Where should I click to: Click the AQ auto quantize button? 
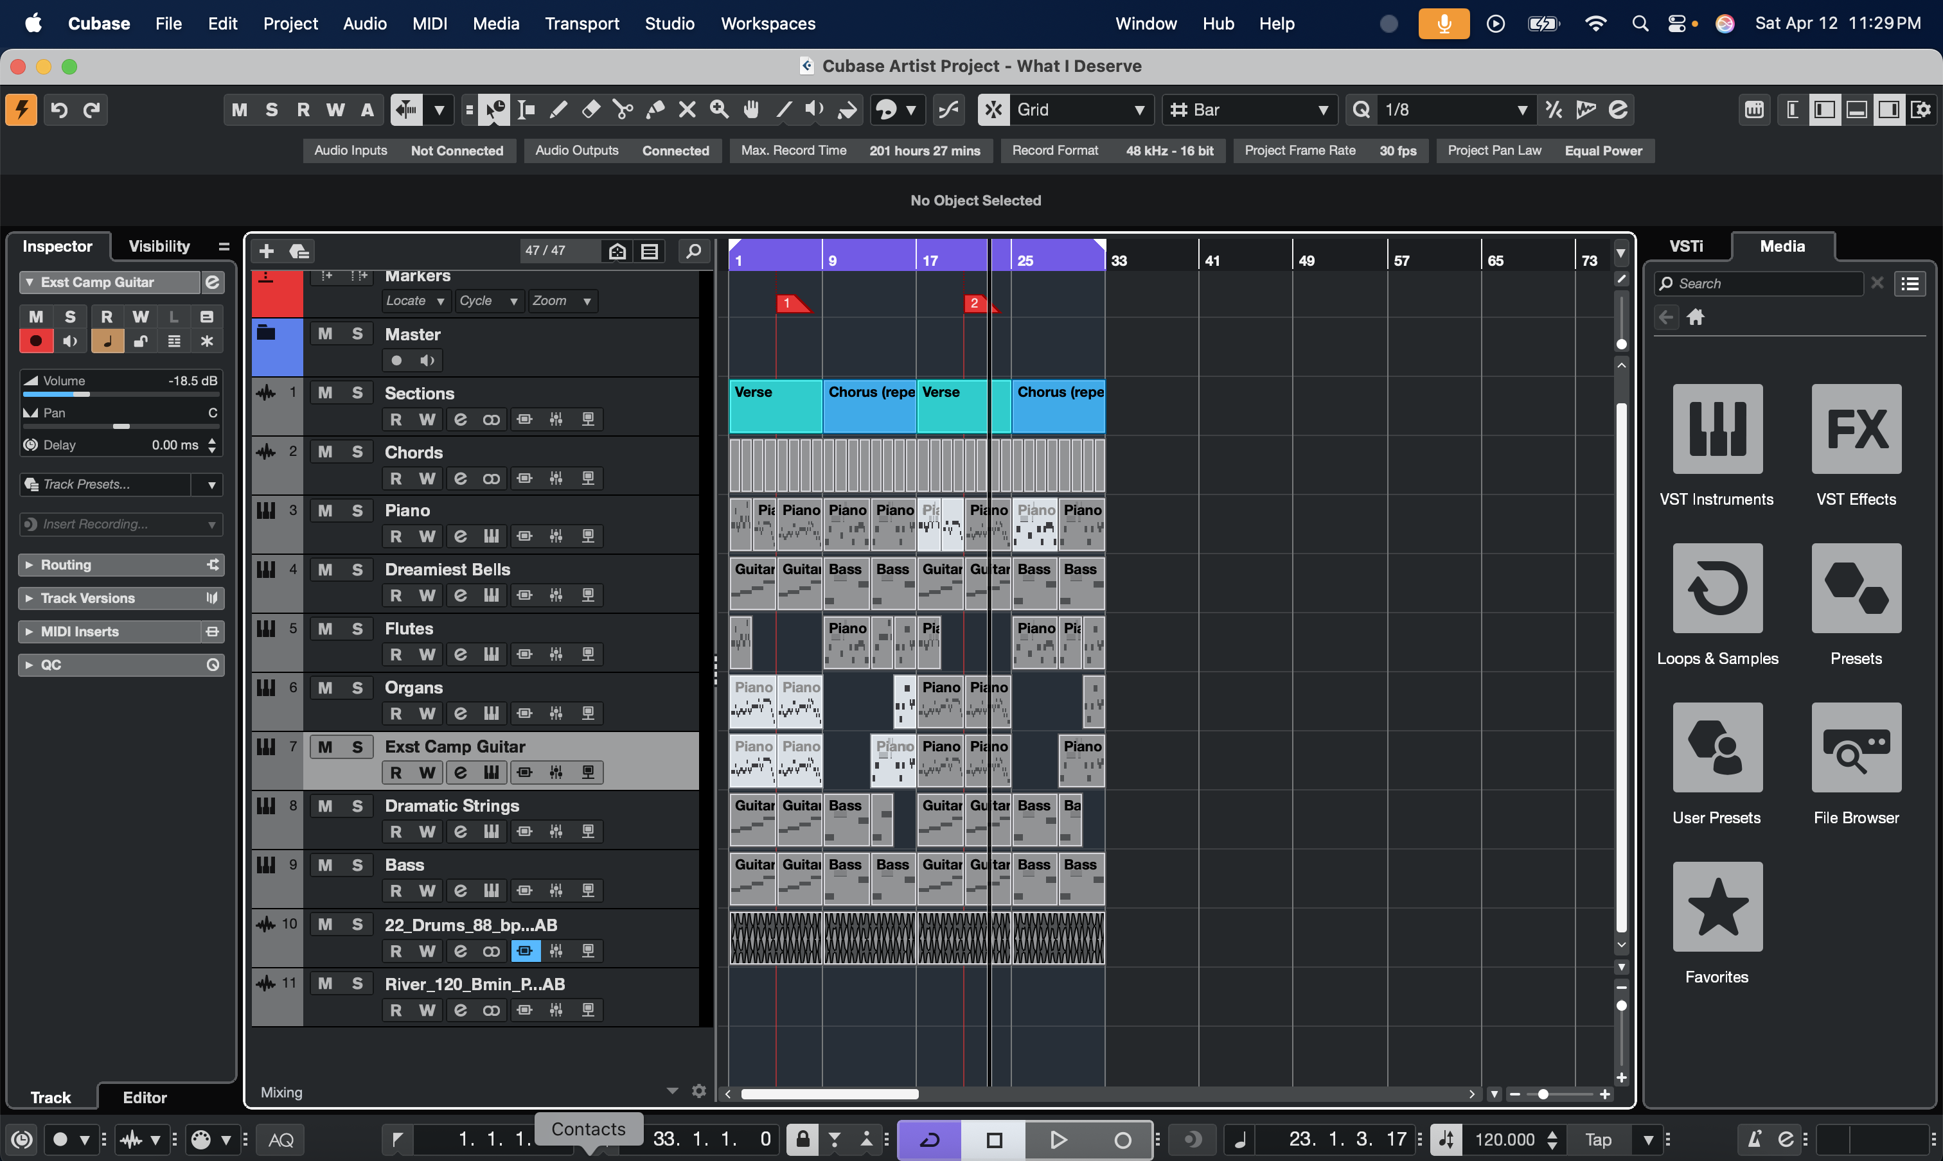point(281,1140)
